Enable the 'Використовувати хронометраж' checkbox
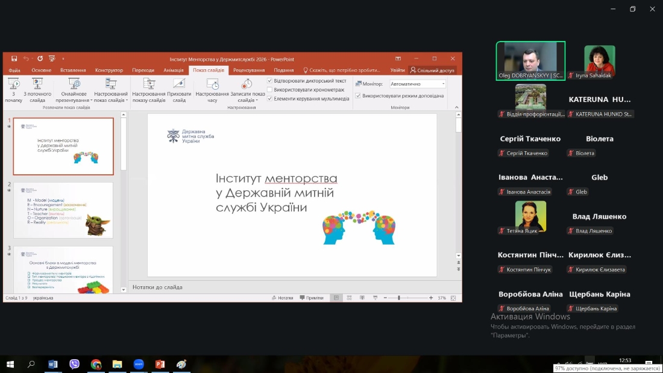 270,90
